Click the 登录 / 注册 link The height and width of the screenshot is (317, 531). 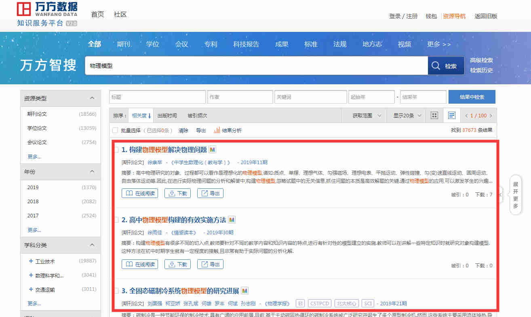pyautogui.click(x=403, y=17)
